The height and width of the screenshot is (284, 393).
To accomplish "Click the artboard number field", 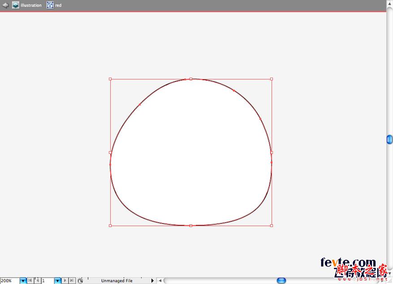I will [48, 281].
